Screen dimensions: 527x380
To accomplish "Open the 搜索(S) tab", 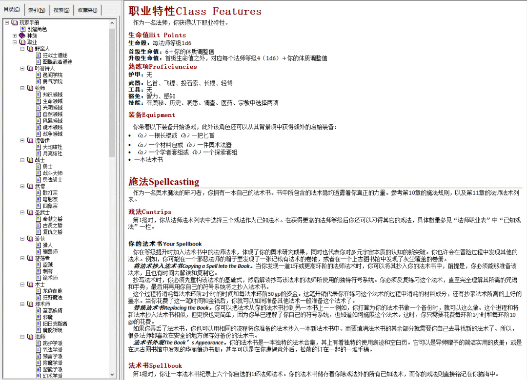I will [61, 10].
